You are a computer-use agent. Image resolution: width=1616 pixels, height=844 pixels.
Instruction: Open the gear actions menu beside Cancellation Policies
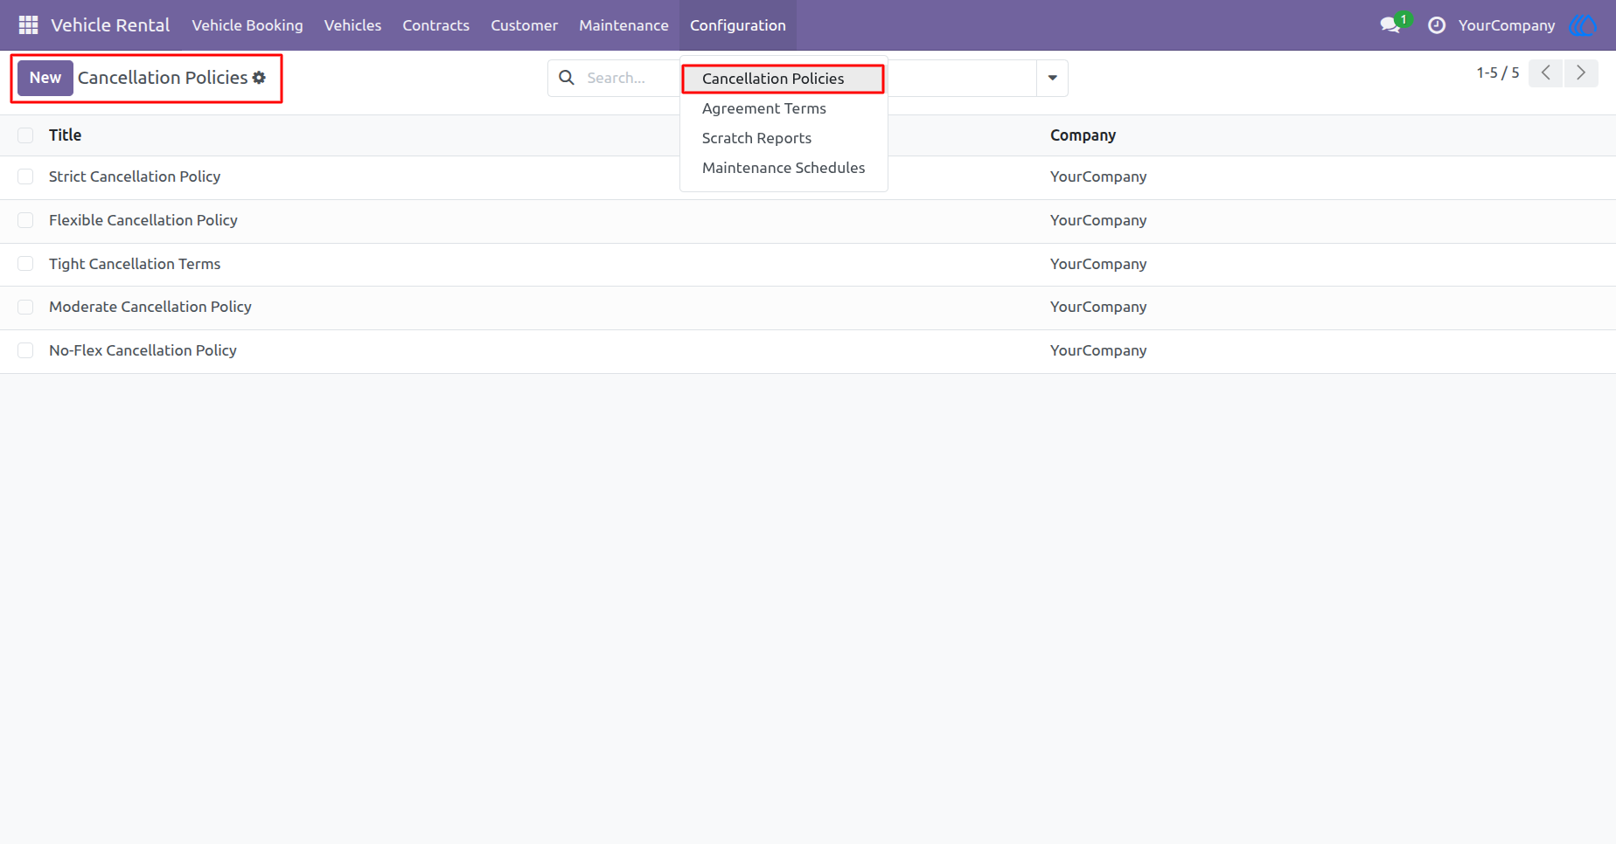coord(259,78)
